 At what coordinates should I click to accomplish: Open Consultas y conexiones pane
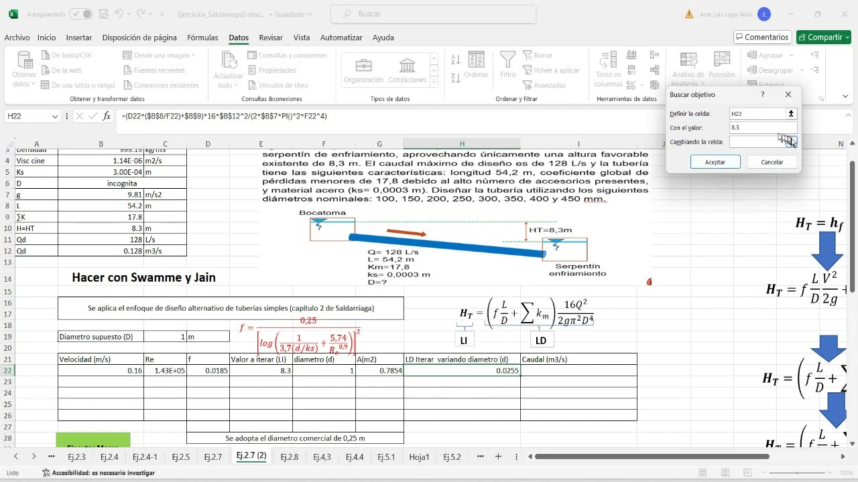coord(287,56)
